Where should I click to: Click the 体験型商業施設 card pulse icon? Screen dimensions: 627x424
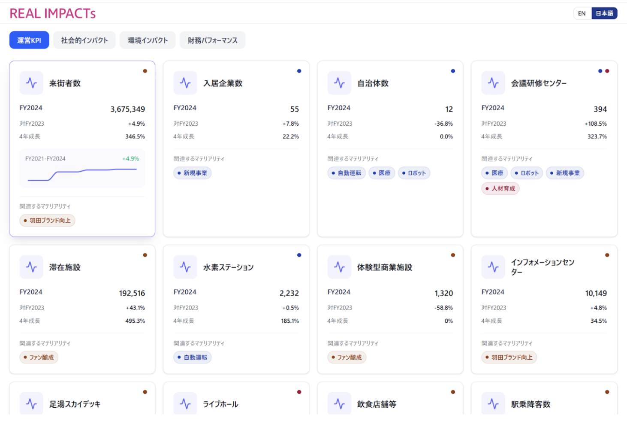click(339, 267)
